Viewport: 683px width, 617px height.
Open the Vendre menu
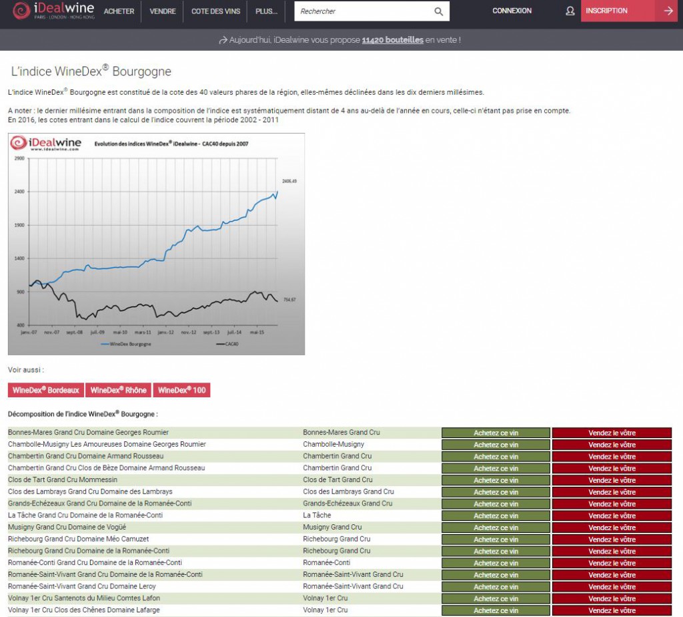163,11
